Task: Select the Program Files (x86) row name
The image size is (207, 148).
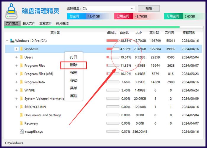Action: coord(39,74)
